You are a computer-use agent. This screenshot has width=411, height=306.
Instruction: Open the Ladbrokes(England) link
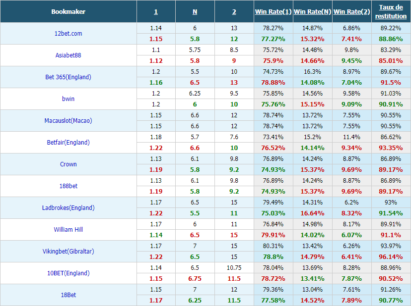click(x=68, y=207)
